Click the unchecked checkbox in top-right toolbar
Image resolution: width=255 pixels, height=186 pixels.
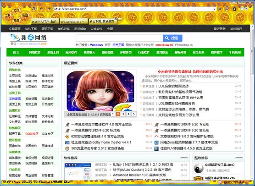(242, 9)
